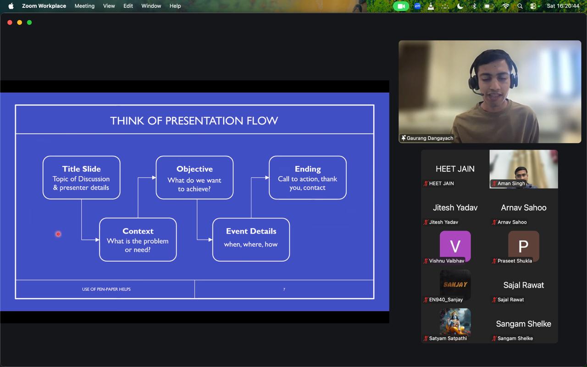
Task: Click Vishnu Vaibhav's purple V avatar
Action: click(455, 245)
